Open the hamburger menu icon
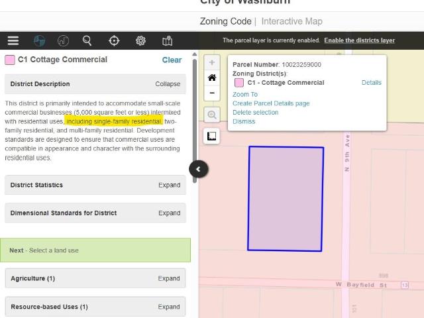The image size is (424, 318). click(x=13, y=41)
